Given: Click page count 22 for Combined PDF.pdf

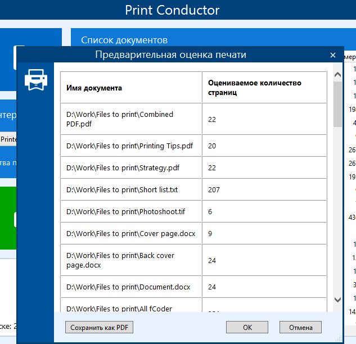Looking at the screenshot, I should point(212,119).
